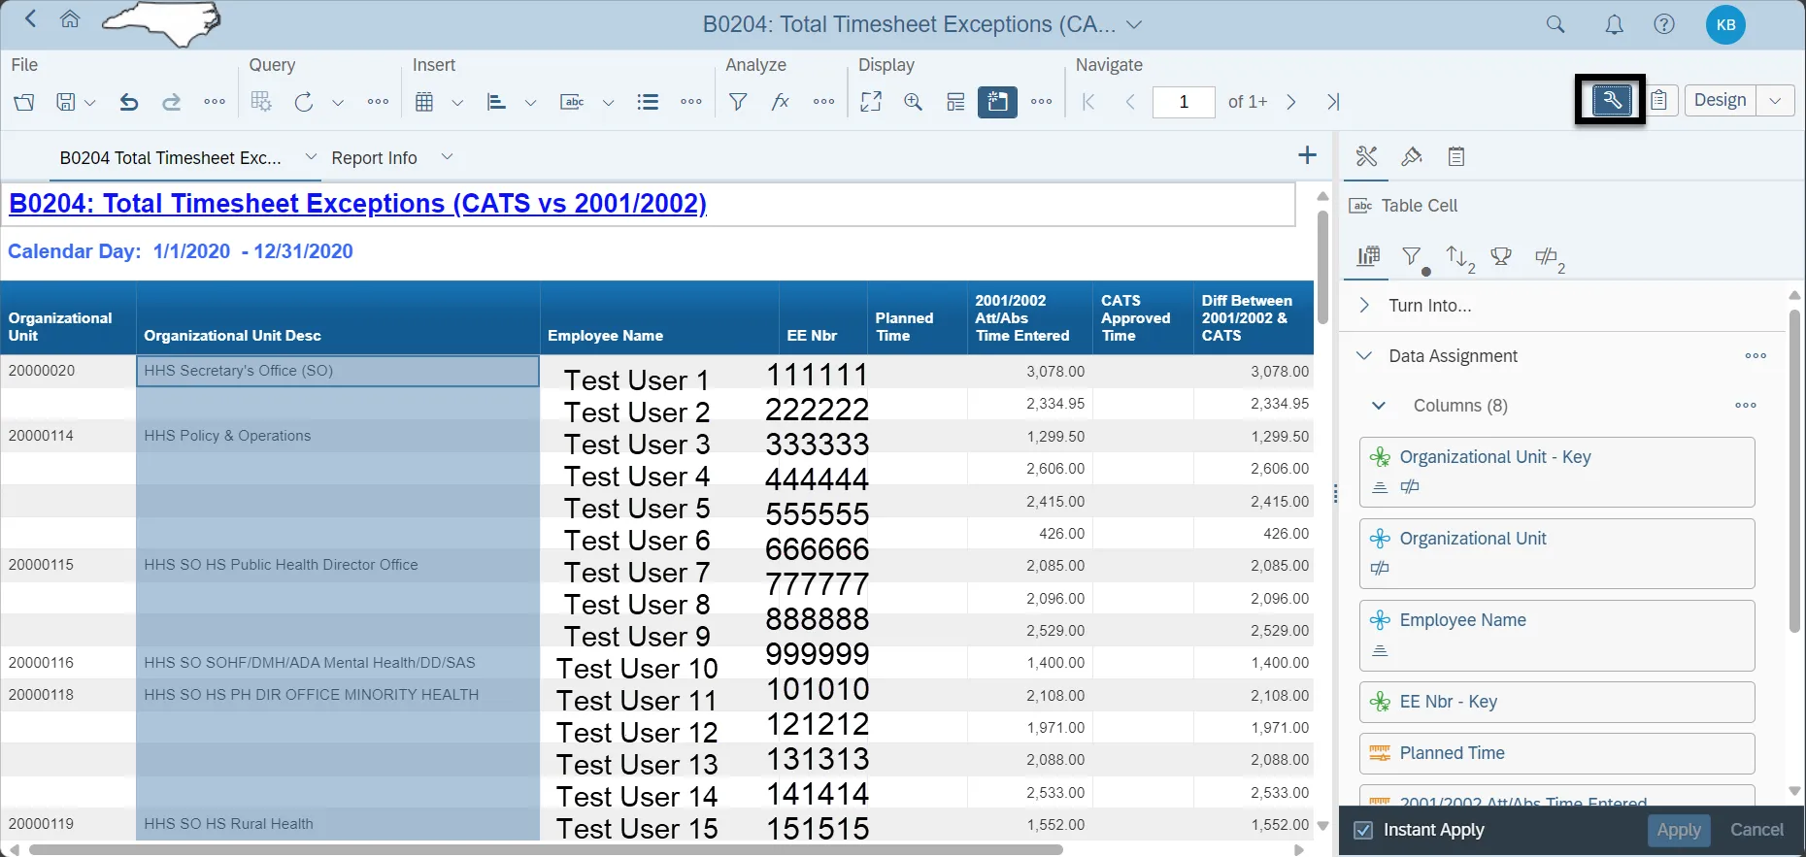The width and height of the screenshot is (1806, 857).
Task: Click the Undo arrow icon
Action: (x=128, y=102)
